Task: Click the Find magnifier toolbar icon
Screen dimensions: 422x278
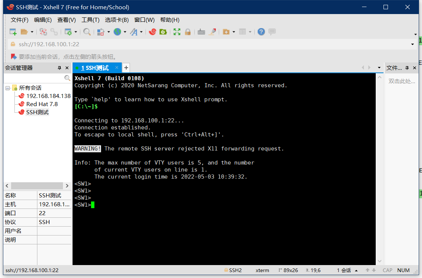Action: tap(87, 32)
